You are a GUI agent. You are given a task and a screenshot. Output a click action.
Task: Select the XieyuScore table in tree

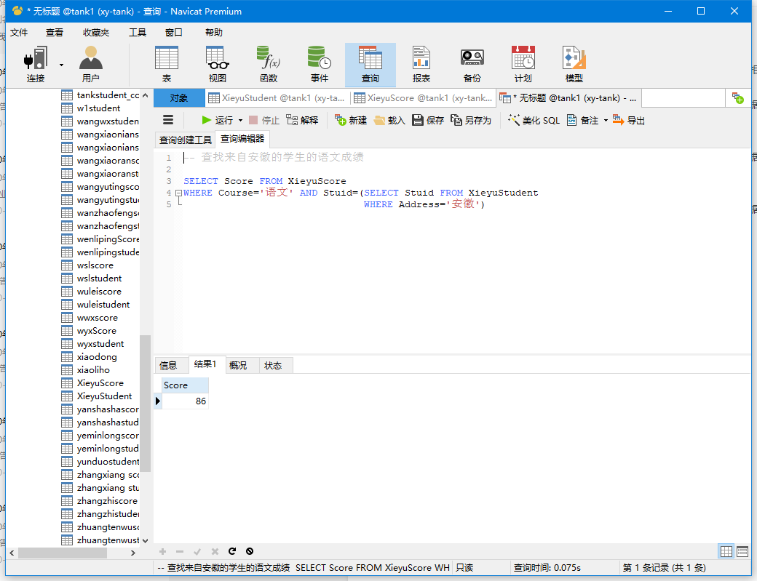pyautogui.click(x=100, y=382)
